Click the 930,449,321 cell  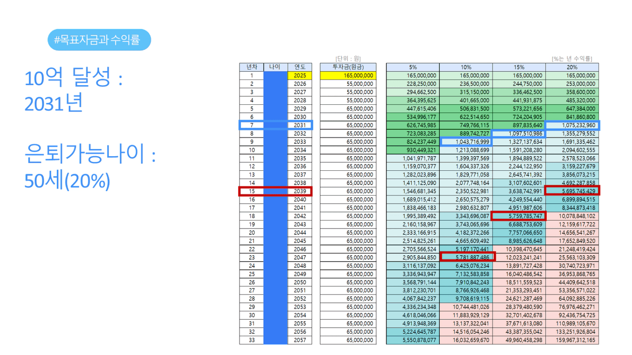(x=413, y=150)
